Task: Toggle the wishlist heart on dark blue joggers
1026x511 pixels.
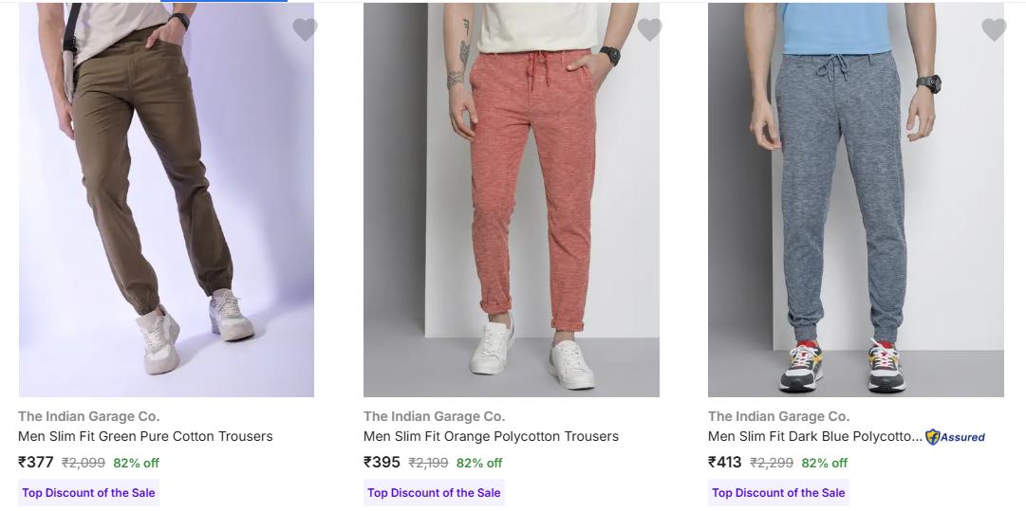Action: click(x=994, y=30)
